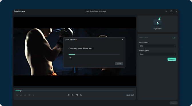
Task: Click the playback scrubber handle
Action: tap(21, 91)
